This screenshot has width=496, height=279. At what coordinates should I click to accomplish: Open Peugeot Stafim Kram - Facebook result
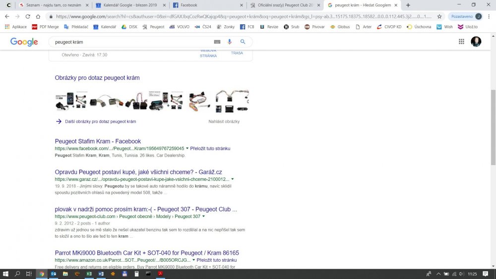(x=98, y=141)
